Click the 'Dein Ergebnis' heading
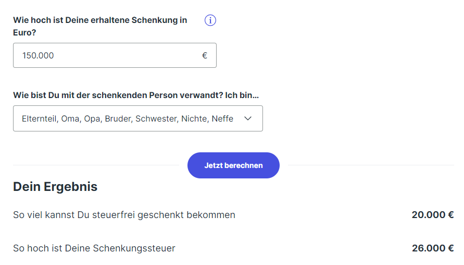 (x=55, y=186)
